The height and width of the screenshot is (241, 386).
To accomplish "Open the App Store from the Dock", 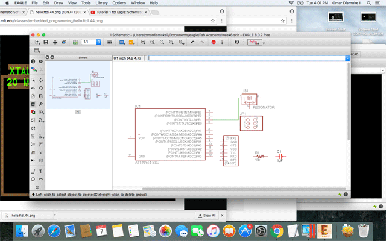I will coord(245,231).
